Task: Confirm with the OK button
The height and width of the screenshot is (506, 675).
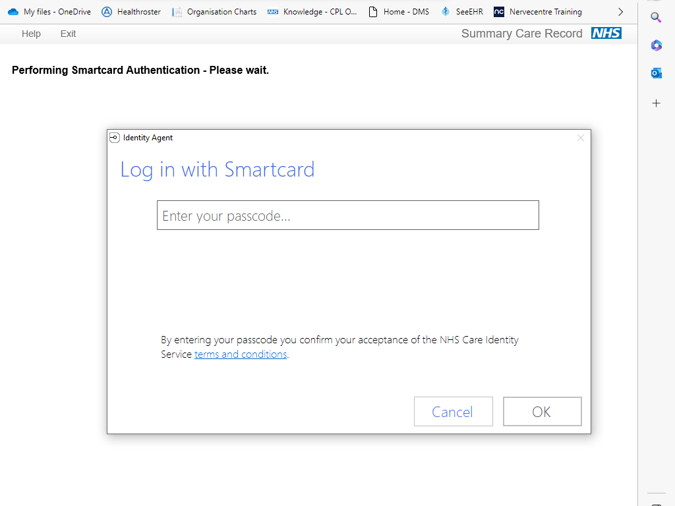Action: point(543,411)
